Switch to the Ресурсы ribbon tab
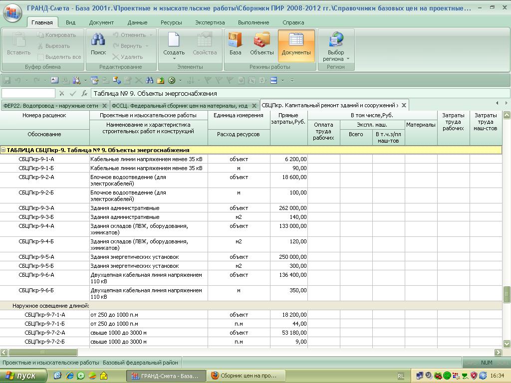The height and width of the screenshot is (383, 511). point(171,22)
